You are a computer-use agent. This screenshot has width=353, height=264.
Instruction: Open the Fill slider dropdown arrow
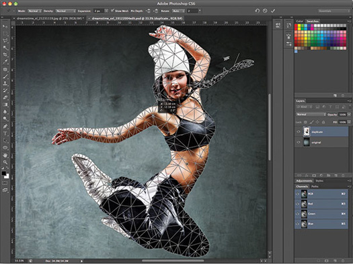(x=349, y=122)
